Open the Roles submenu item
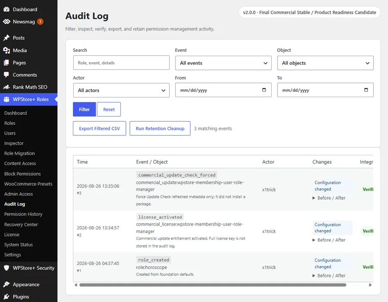The width and height of the screenshot is (388, 302). 9,123
